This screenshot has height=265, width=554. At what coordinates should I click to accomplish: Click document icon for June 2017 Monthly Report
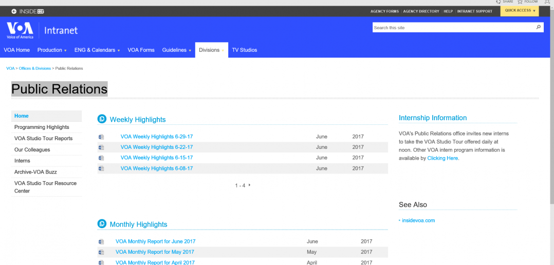click(101, 242)
